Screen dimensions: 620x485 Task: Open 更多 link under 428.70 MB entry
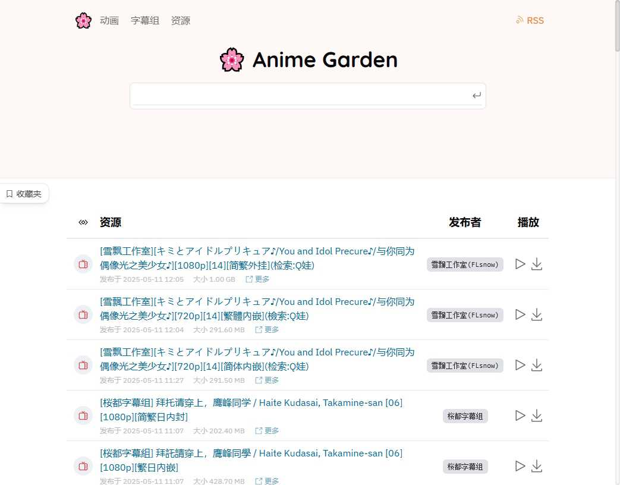tap(267, 481)
